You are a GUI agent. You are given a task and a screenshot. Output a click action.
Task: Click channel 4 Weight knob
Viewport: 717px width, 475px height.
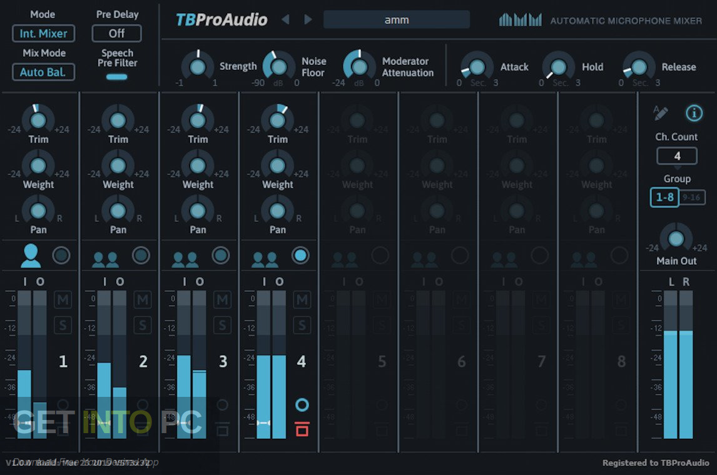[x=277, y=166]
